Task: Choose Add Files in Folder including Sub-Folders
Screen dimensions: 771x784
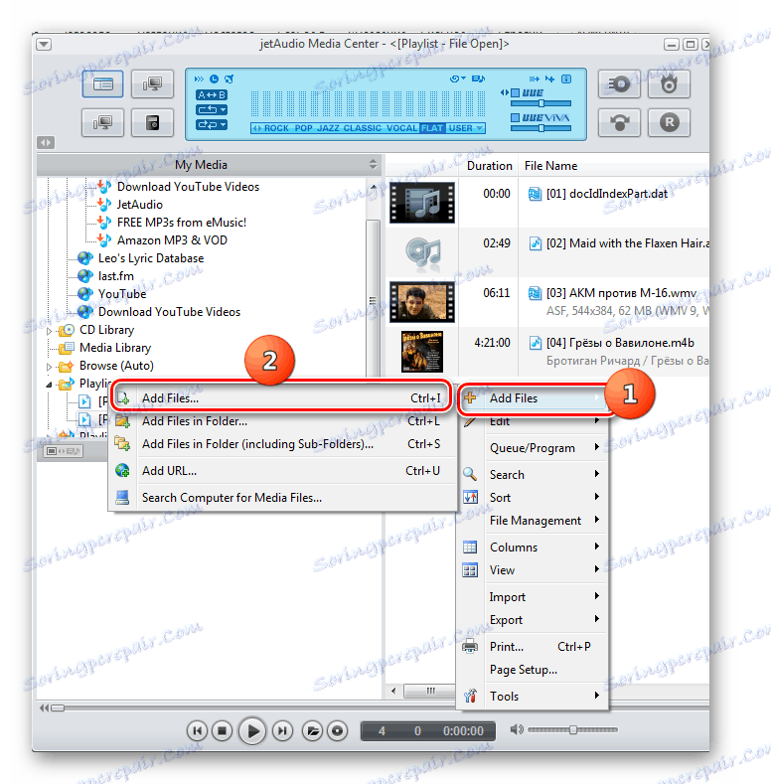Action: click(x=281, y=444)
